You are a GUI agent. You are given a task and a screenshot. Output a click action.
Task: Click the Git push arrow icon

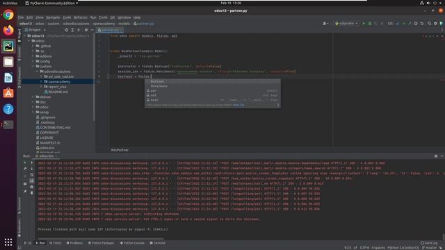[x=410, y=24]
